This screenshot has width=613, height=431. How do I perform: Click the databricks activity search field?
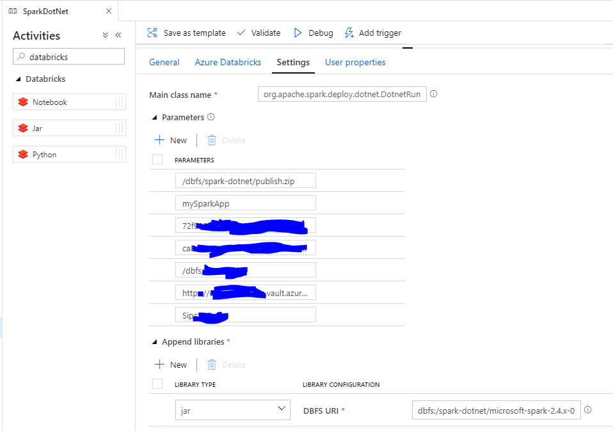click(69, 56)
